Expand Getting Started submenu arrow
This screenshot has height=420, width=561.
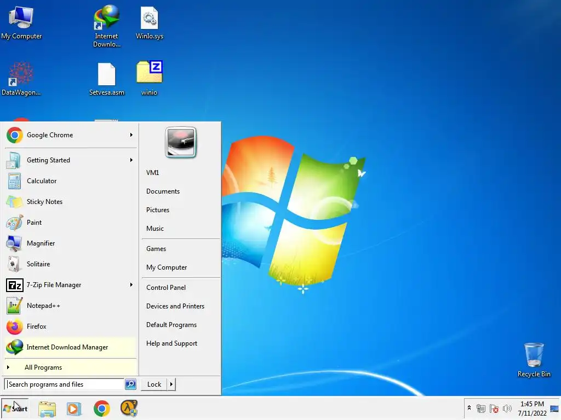[131, 160]
